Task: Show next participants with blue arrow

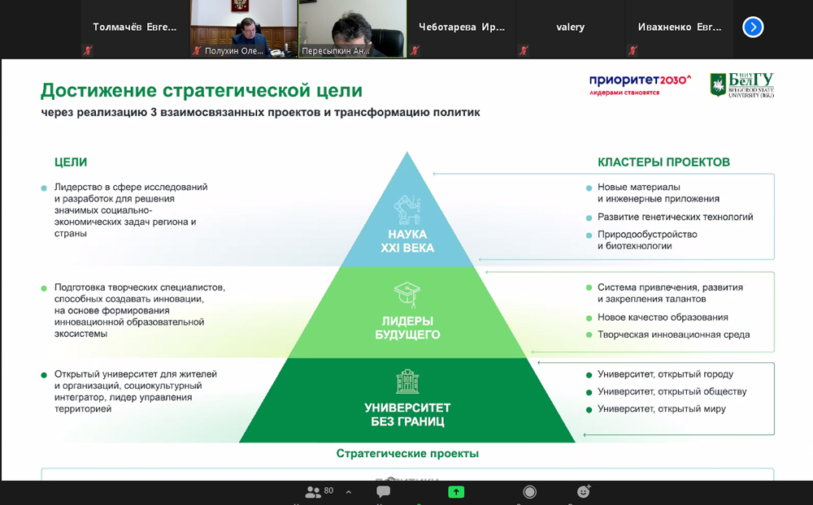Action: (x=753, y=27)
